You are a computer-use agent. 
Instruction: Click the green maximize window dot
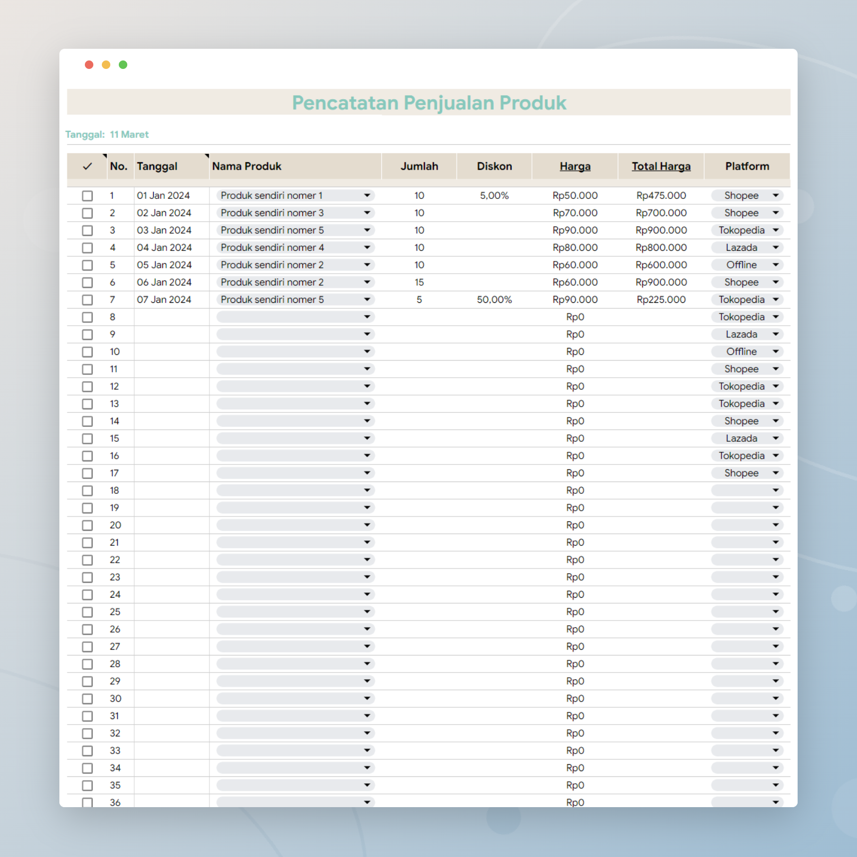tap(123, 65)
